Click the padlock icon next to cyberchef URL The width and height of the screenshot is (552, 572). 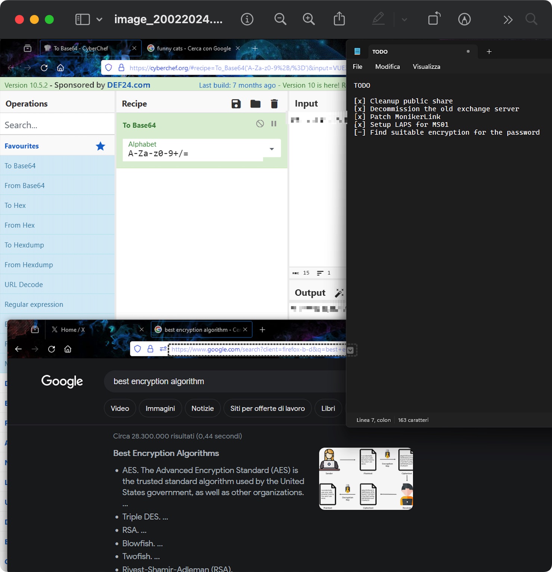(121, 68)
